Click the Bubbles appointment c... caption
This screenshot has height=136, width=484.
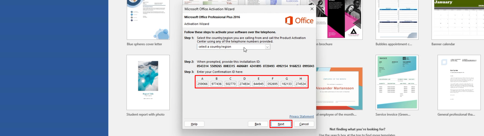pyautogui.click(x=394, y=44)
